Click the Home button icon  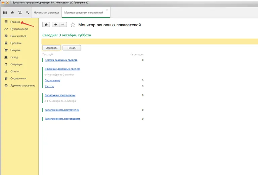[46, 25]
